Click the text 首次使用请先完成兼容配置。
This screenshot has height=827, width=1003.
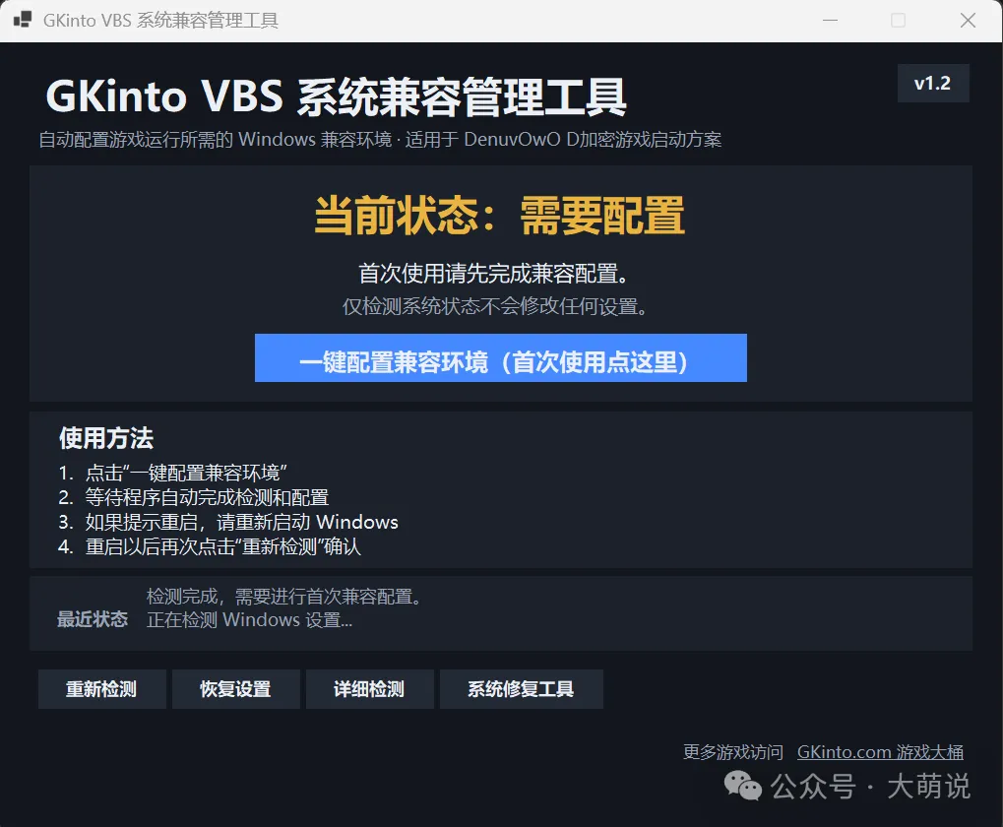tap(494, 273)
